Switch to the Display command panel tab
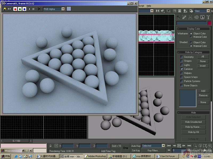The height and width of the screenshot is (159, 213). point(202,17)
